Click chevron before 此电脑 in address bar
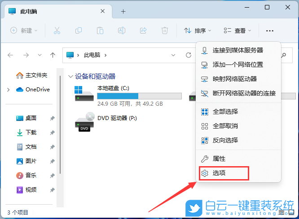 78,56
